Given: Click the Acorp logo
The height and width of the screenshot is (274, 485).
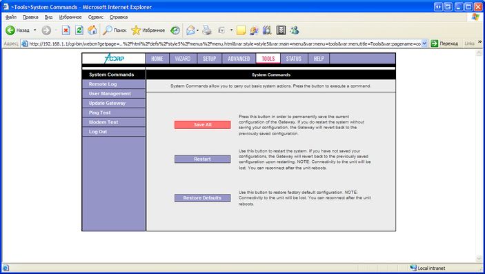Looking at the screenshot, I should pyautogui.click(x=114, y=58).
